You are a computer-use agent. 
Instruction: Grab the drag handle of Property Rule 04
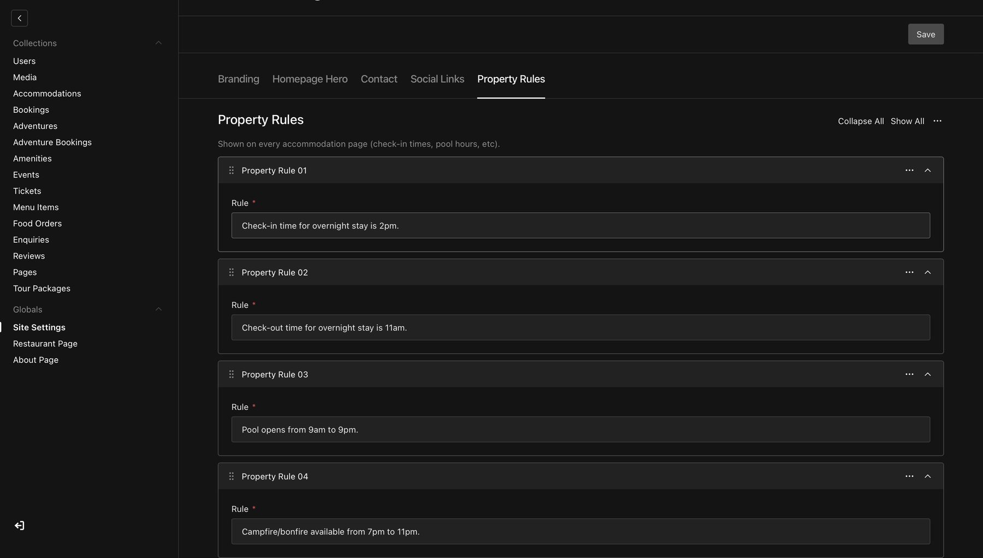[x=231, y=476]
